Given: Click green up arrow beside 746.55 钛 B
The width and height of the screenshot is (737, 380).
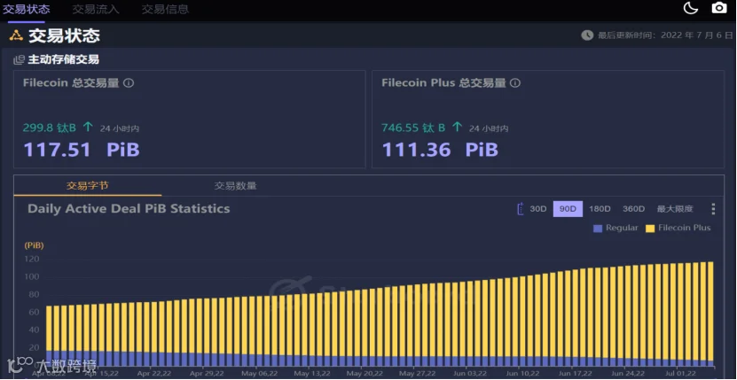Looking at the screenshot, I should tap(457, 128).
